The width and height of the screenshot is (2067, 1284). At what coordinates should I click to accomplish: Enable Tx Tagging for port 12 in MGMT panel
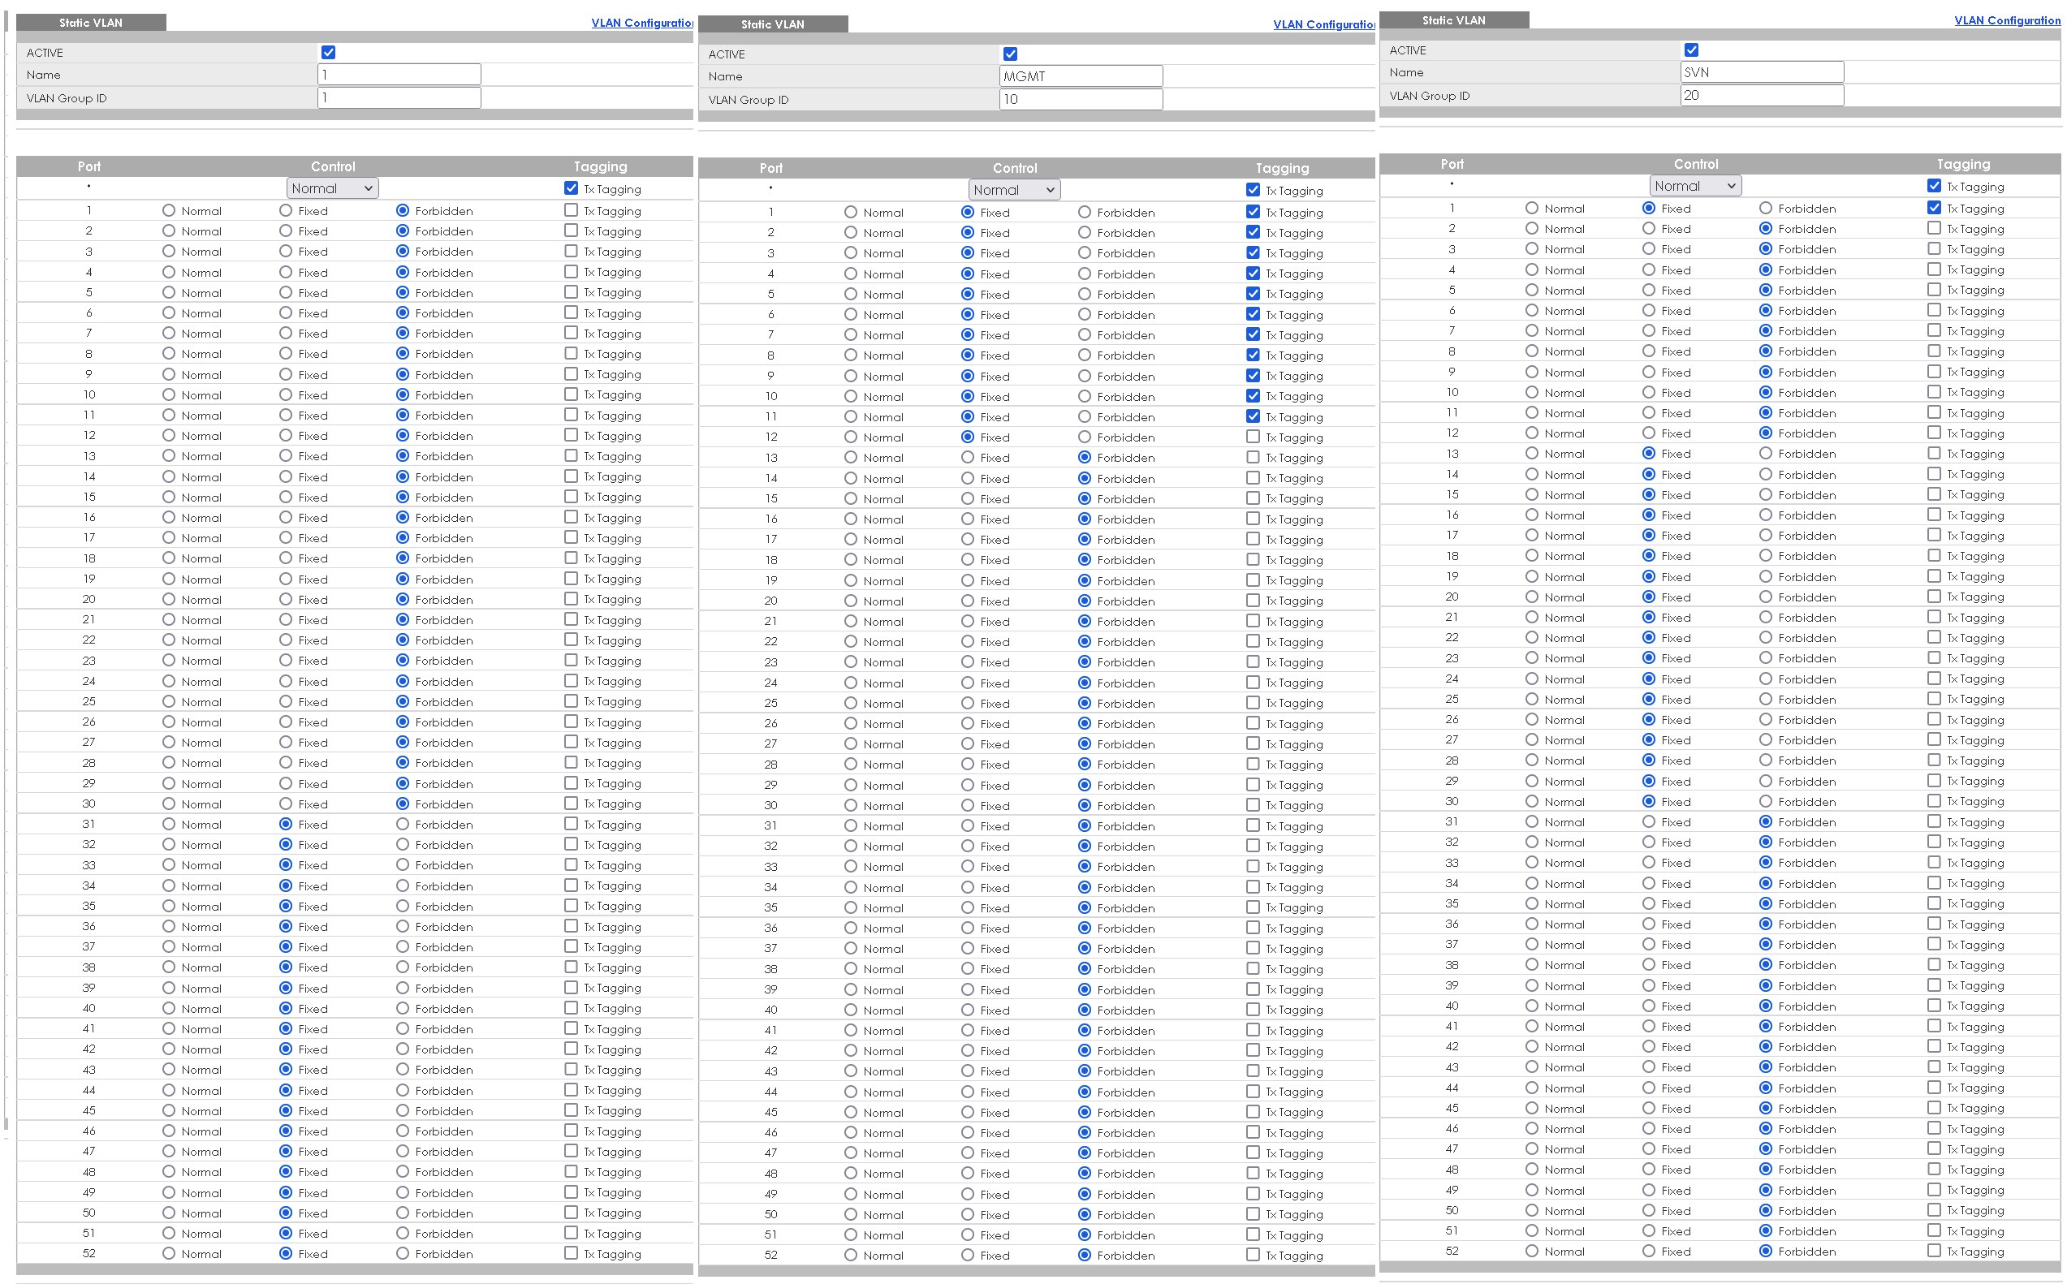click(x=1253, y=437)
